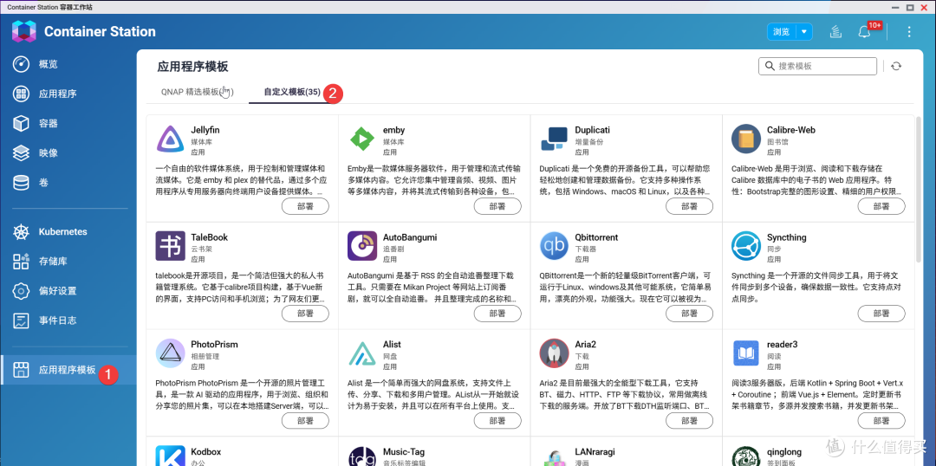Switch to 自定义模板(35) tab
Image resolution: width=936 pixels, height=466 pixels.
(292, 93)
